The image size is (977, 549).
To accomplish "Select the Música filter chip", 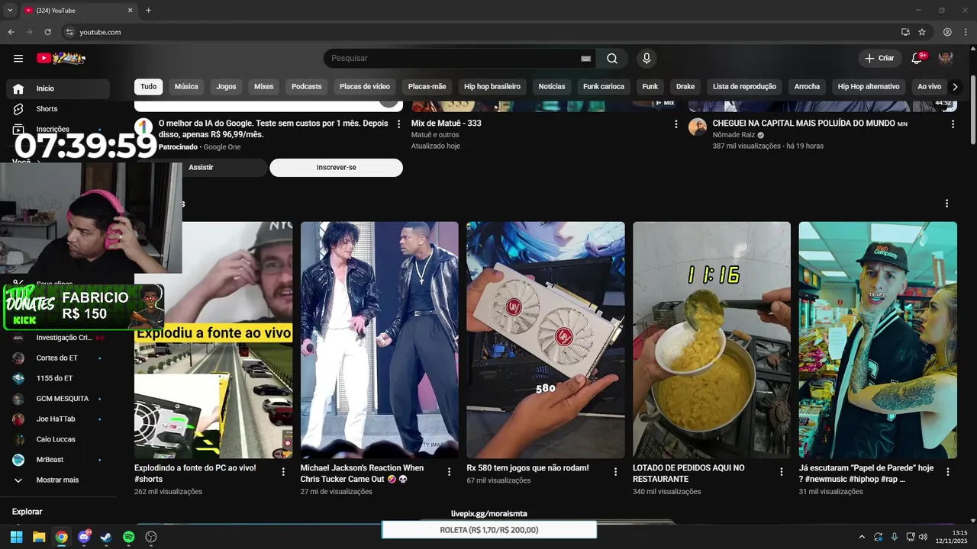I will tap(186, 87).
